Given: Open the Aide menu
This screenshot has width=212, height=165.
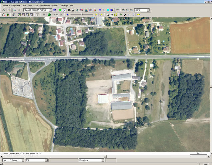Looking at the screenshot, I should point(71,6).
